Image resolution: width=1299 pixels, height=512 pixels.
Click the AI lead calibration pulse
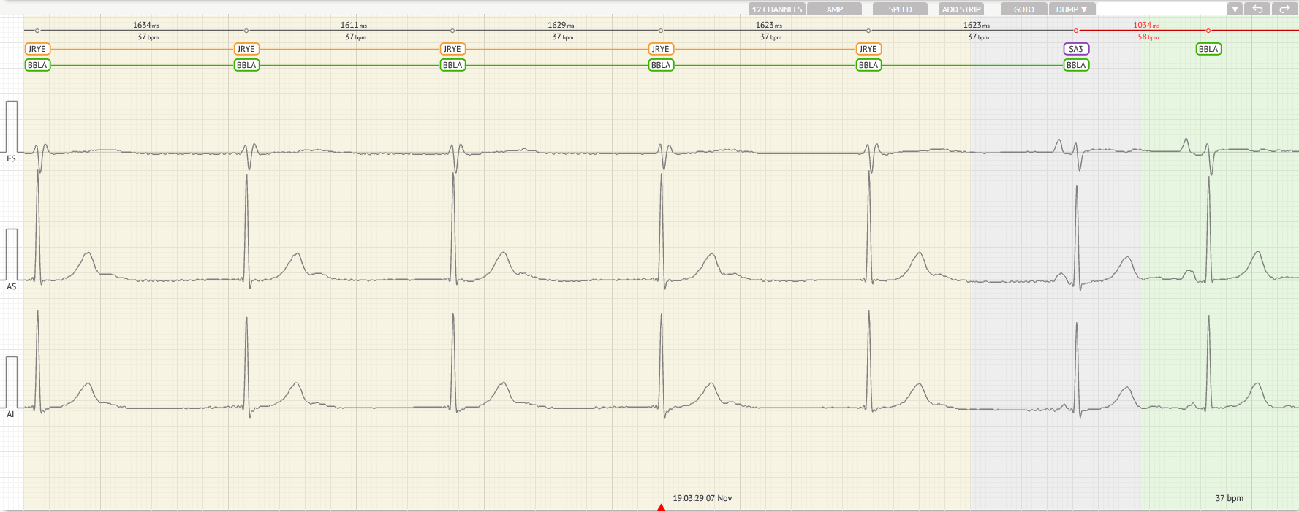pyautogui.click(x=12, y=382)
